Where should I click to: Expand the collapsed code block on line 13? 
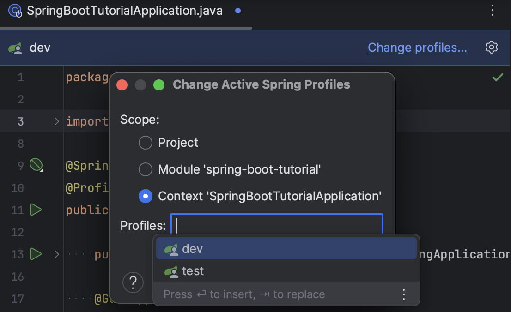pyautogui.click(x=56, y=254)
